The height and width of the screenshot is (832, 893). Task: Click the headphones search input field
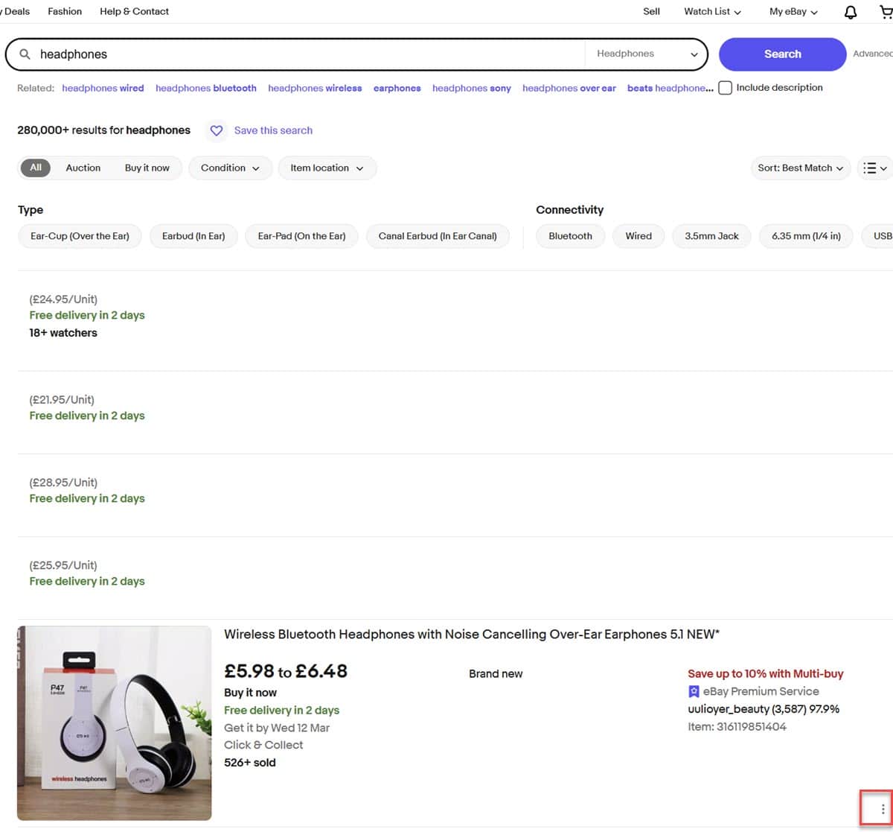309,54
